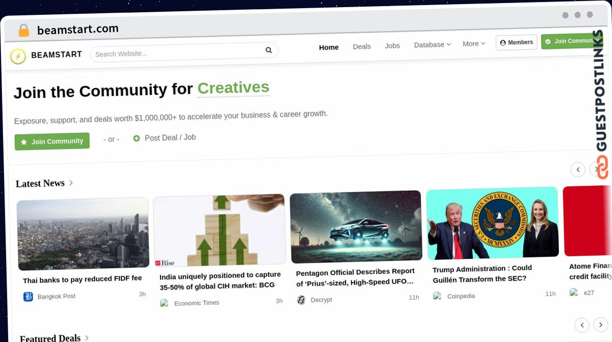Click the Coinpedia source name
Viewport: 612px width, 342px height.
coord(461,296)
